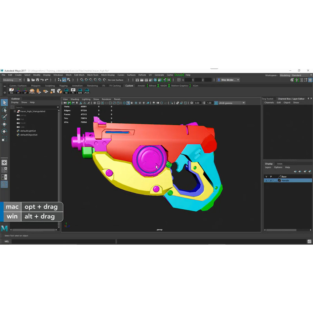Click the No Live Surface button
The width and height of the screenshot is (313, 313).
coord(115,80)
